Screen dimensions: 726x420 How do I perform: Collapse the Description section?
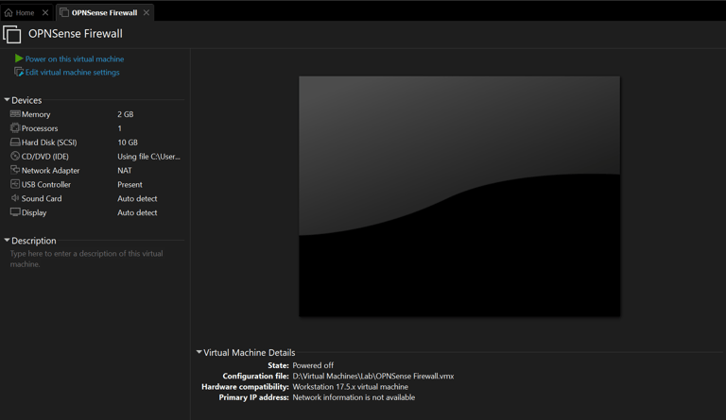(7, 241)
